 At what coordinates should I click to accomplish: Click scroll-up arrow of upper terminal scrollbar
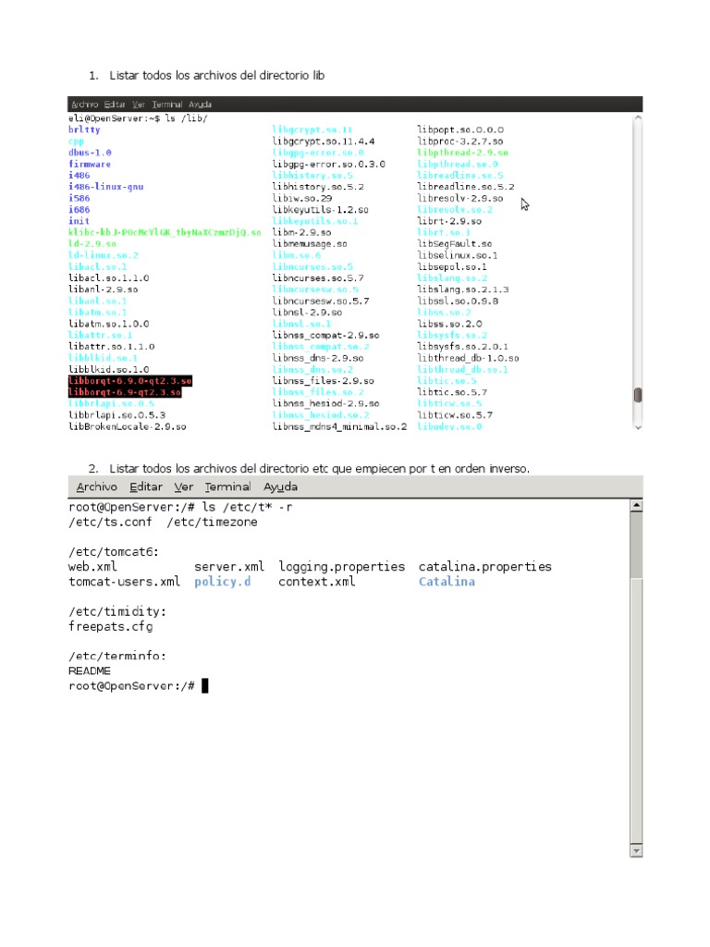click(638, 117)
